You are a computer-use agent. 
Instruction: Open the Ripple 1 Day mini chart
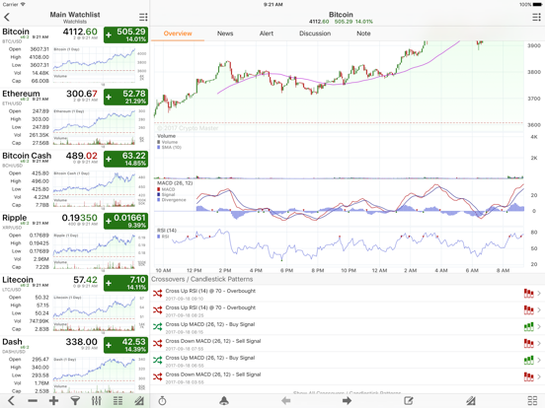100,251
